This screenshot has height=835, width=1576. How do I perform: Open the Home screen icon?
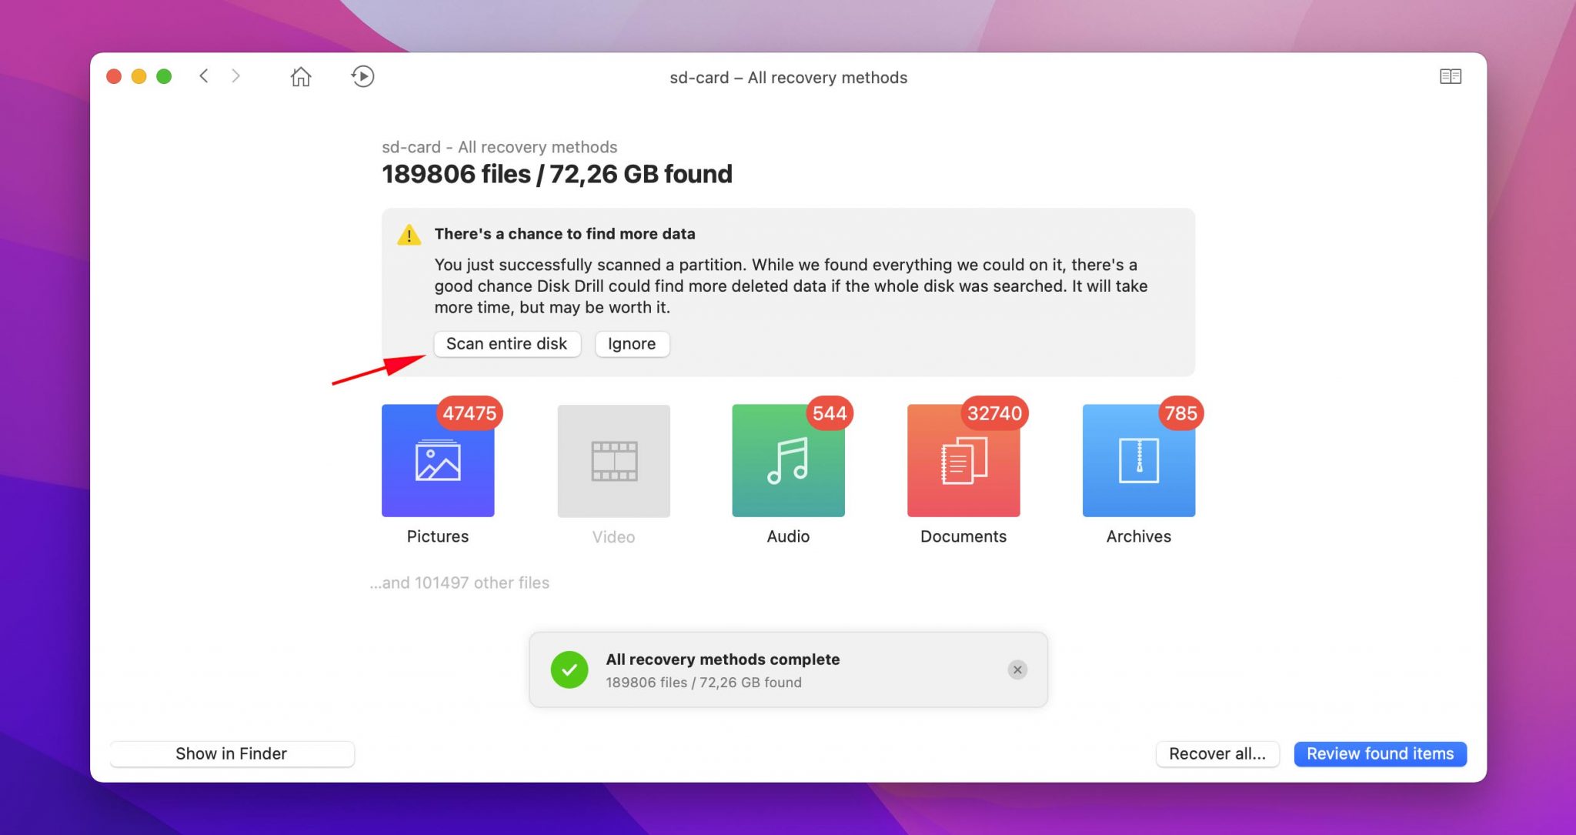[x=301, y=76]
